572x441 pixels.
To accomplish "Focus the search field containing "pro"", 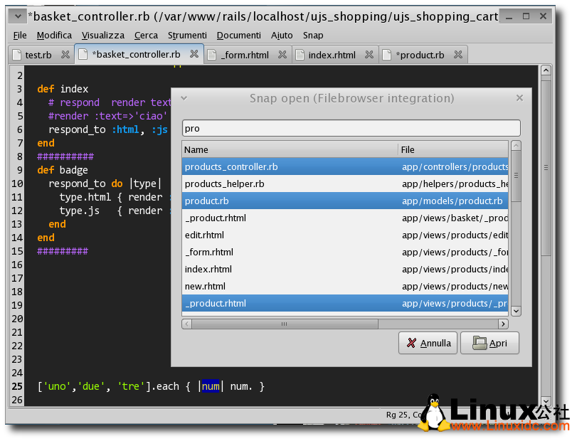I will (x=351, y=129).
